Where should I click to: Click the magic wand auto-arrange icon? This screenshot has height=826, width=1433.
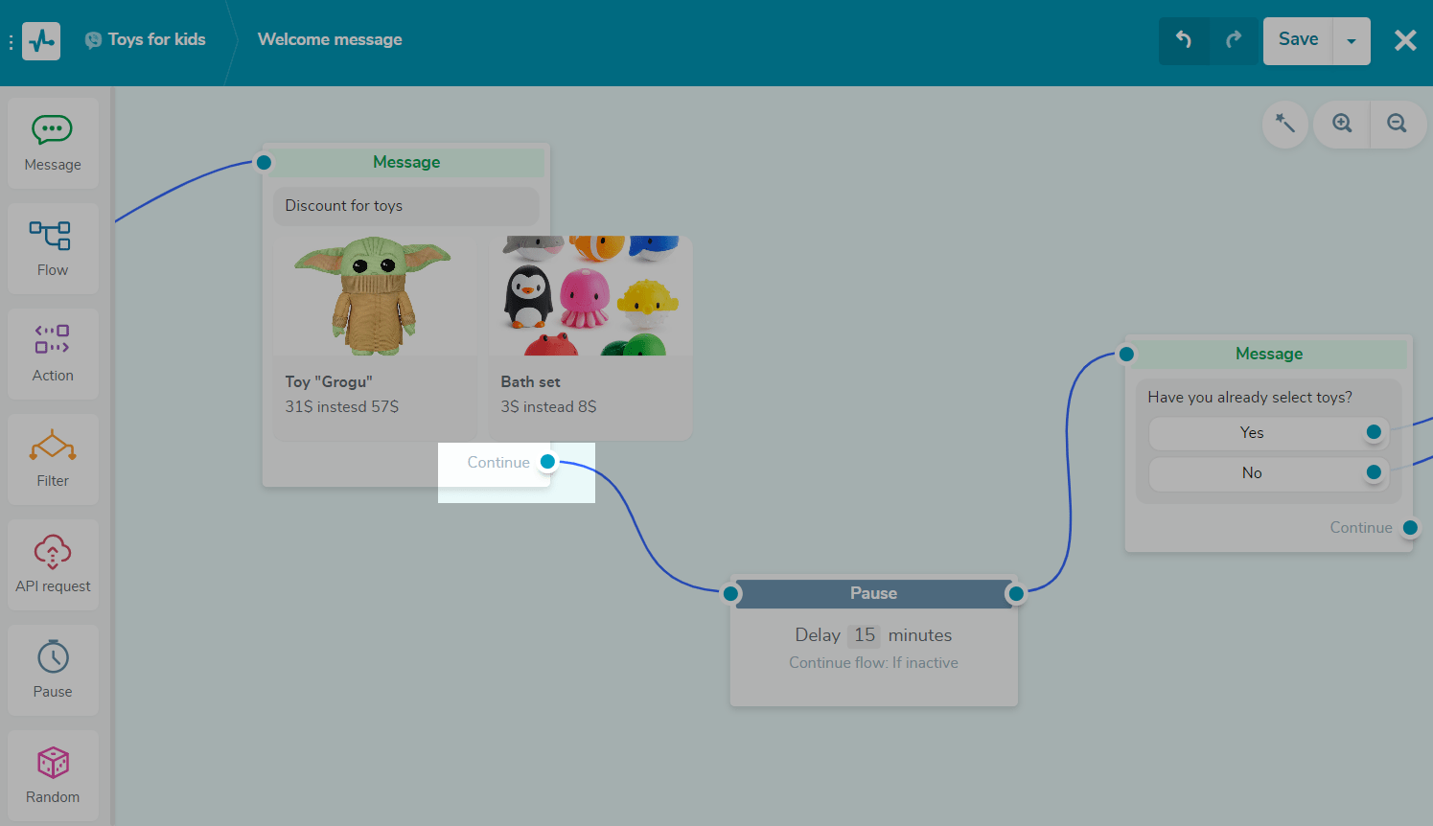tap(1284, 124)
